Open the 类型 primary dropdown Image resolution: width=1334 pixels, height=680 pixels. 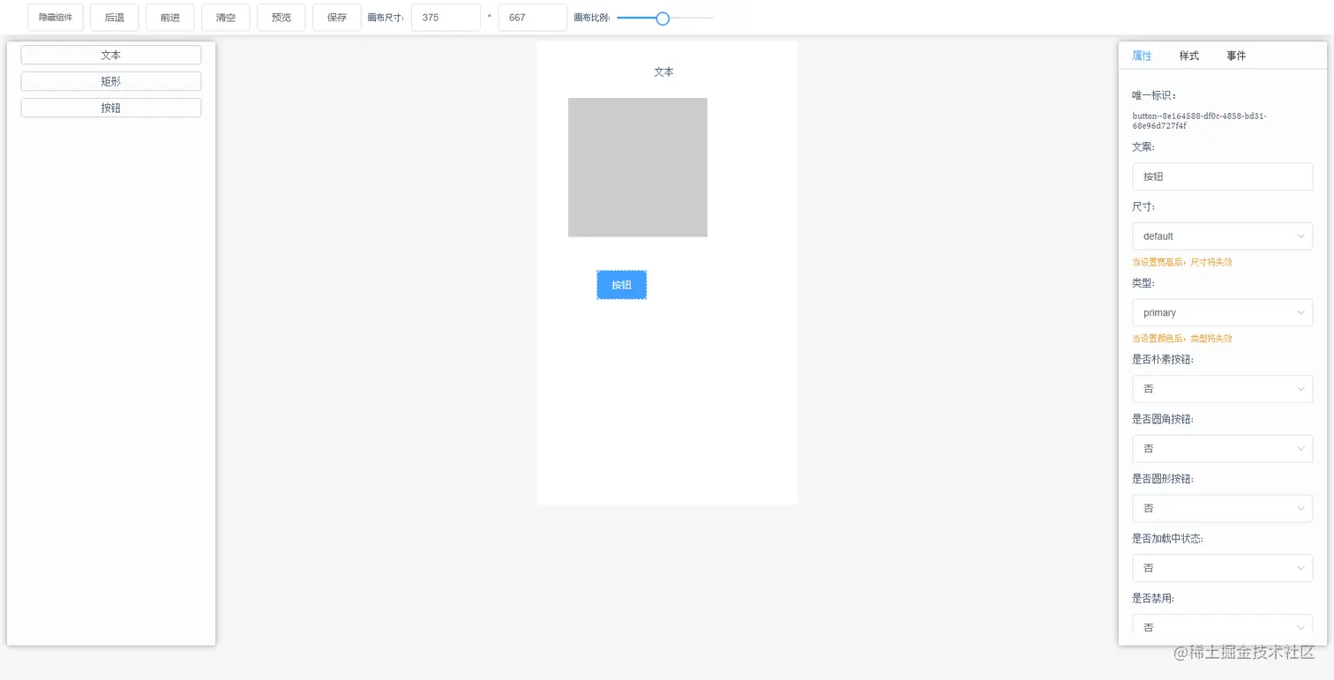1222,313
